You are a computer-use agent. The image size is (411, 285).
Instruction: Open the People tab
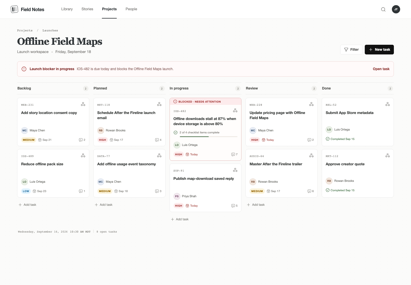pos(131,9)
